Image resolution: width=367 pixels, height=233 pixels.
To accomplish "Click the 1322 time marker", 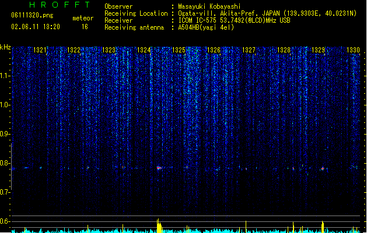I will 74,50.
